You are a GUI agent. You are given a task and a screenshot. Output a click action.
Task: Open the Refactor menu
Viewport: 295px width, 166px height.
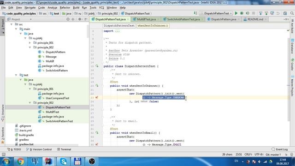[x=65, y=8]
